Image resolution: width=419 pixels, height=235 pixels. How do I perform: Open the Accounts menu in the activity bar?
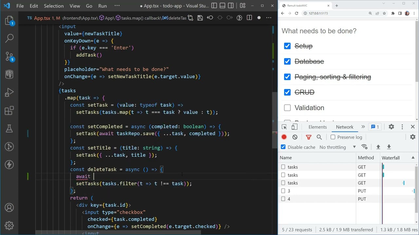(9, 208)
